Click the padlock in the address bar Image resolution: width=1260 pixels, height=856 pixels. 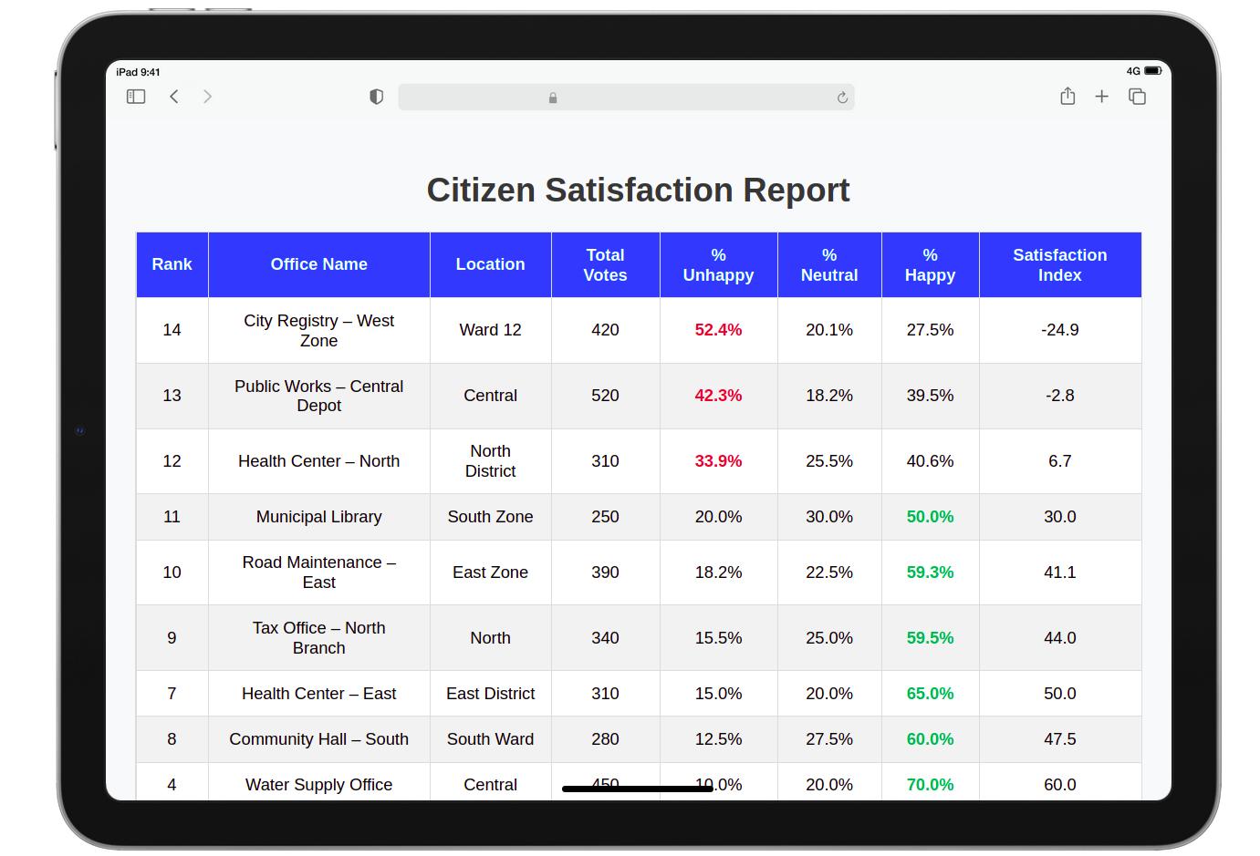[x=552, y=97]
